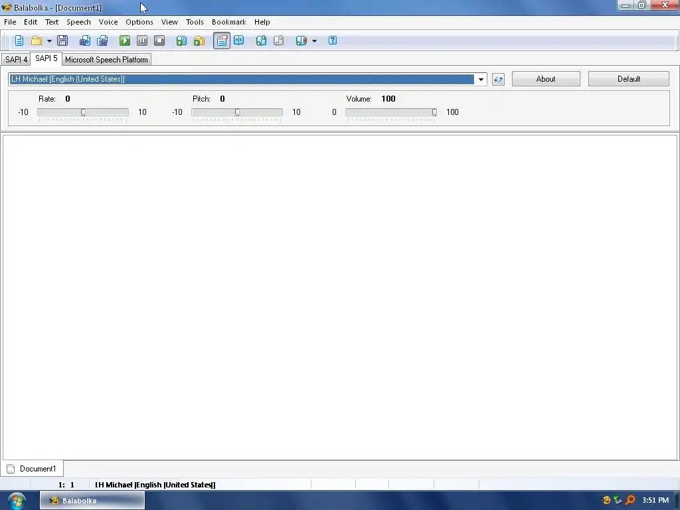This screenshot has height=510, width=680.
Task: Click the named bookmarks icon
Action: pyautogui.click(x=301, y=41)
